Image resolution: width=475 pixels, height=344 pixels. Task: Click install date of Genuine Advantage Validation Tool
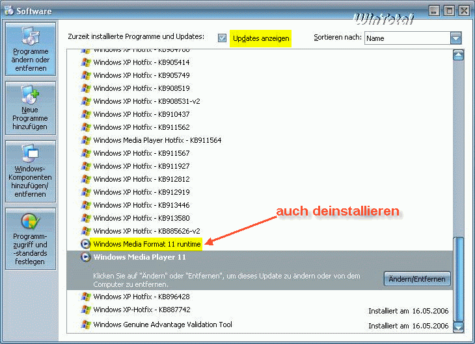point(409,326)
